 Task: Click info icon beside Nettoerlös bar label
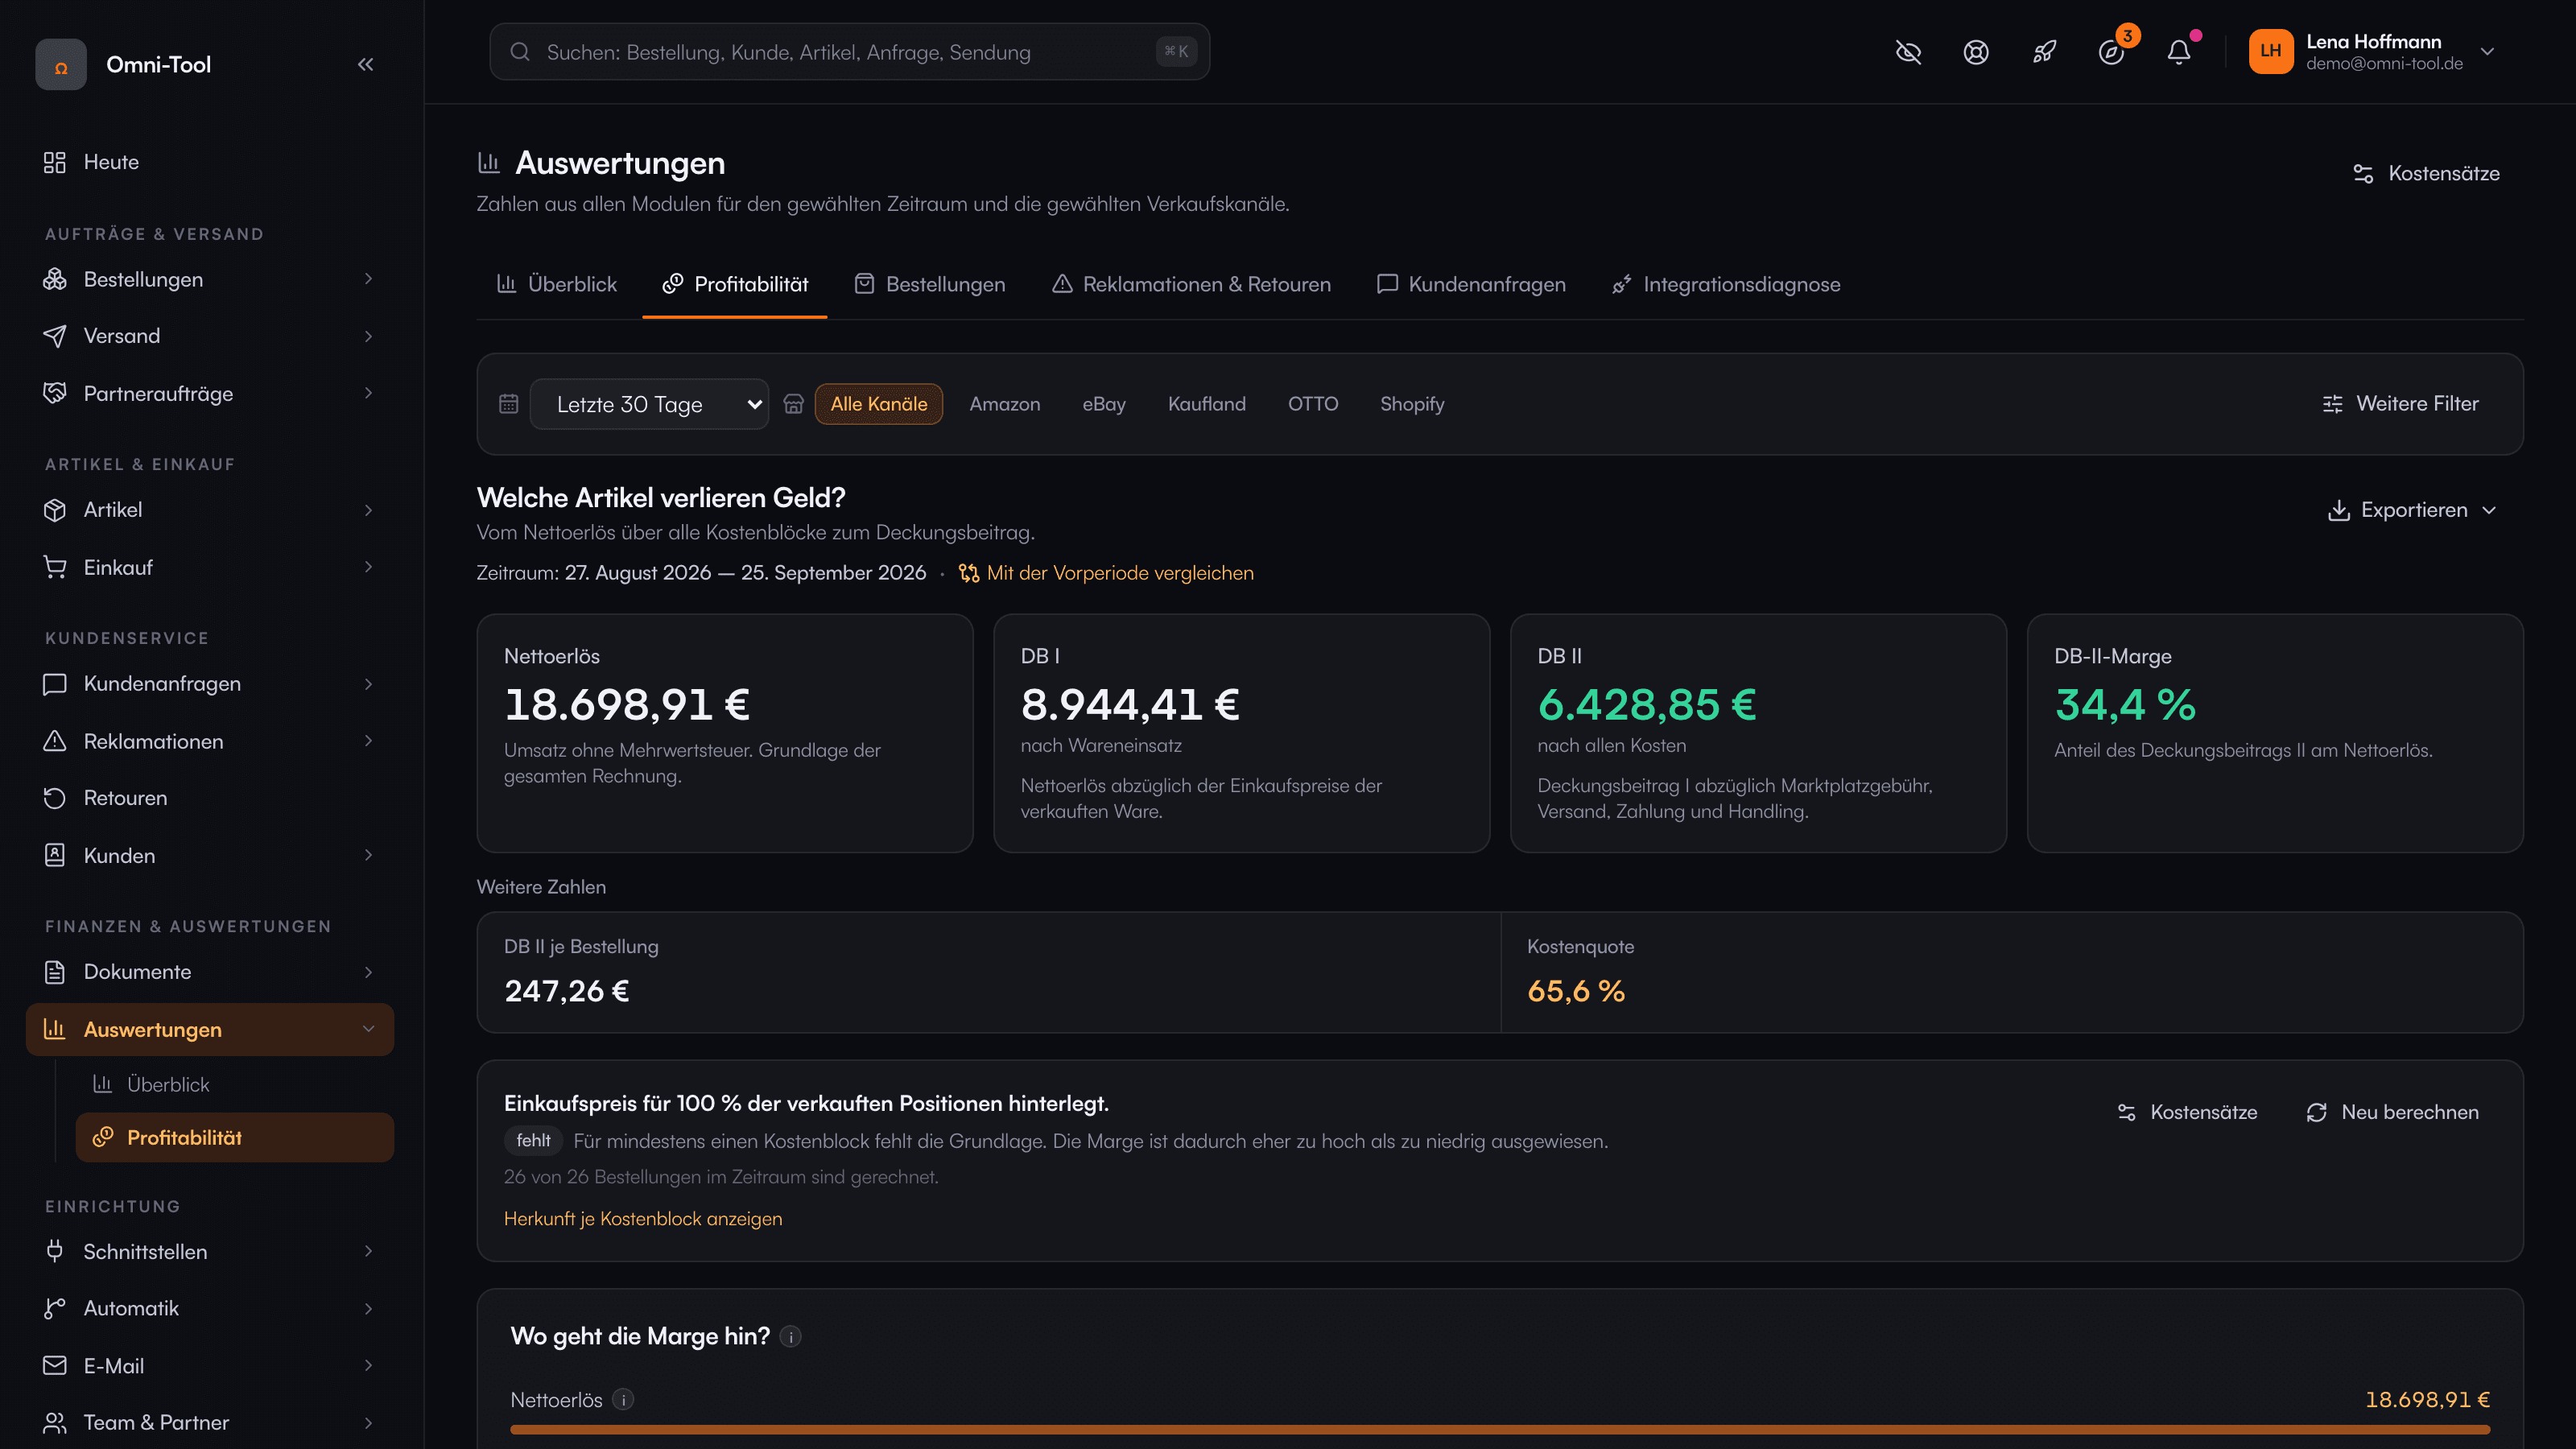click(623, 1400)
